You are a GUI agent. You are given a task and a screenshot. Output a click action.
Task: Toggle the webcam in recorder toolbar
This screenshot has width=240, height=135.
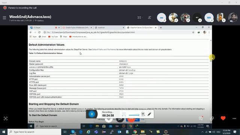pos(143,114)
